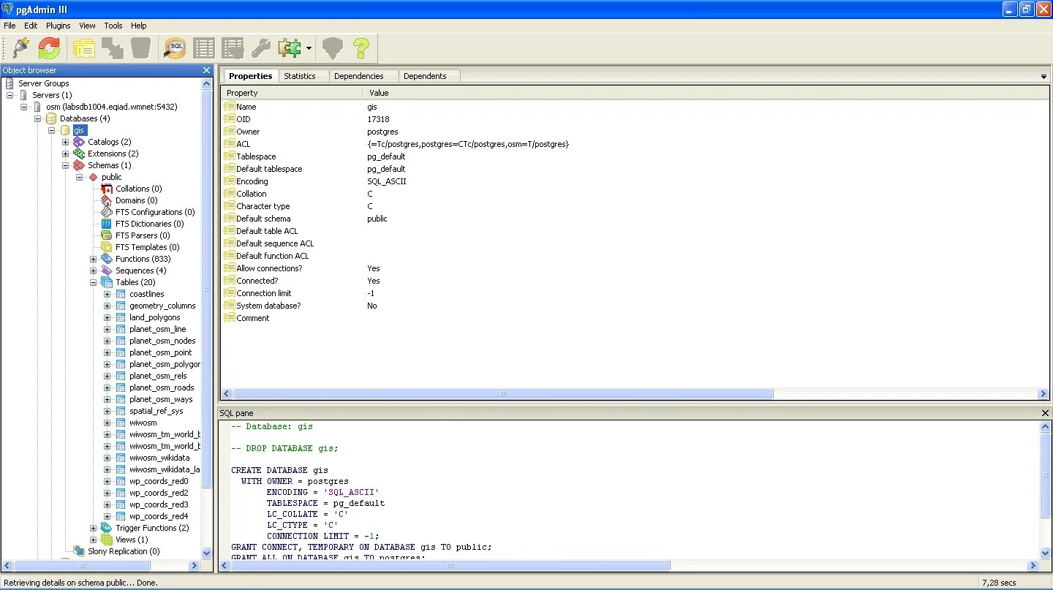Select the Encoding property row

(635, 181)
